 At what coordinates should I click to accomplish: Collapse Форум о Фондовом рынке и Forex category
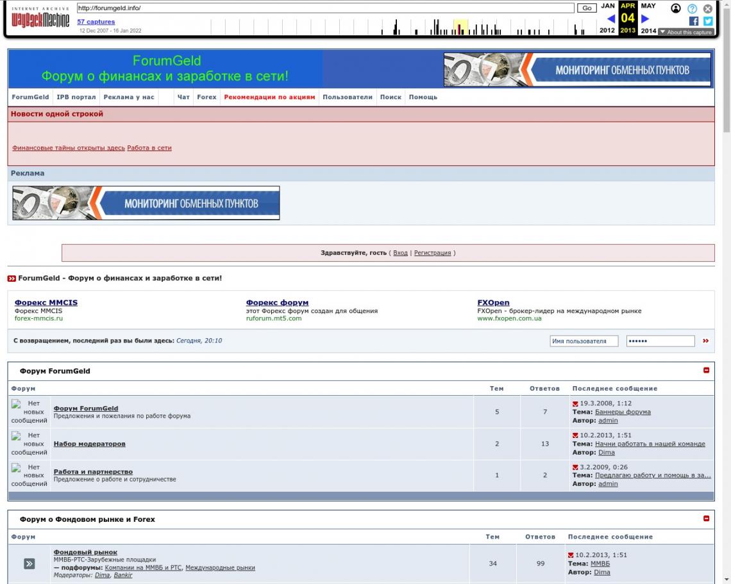[x=707, y=519]
